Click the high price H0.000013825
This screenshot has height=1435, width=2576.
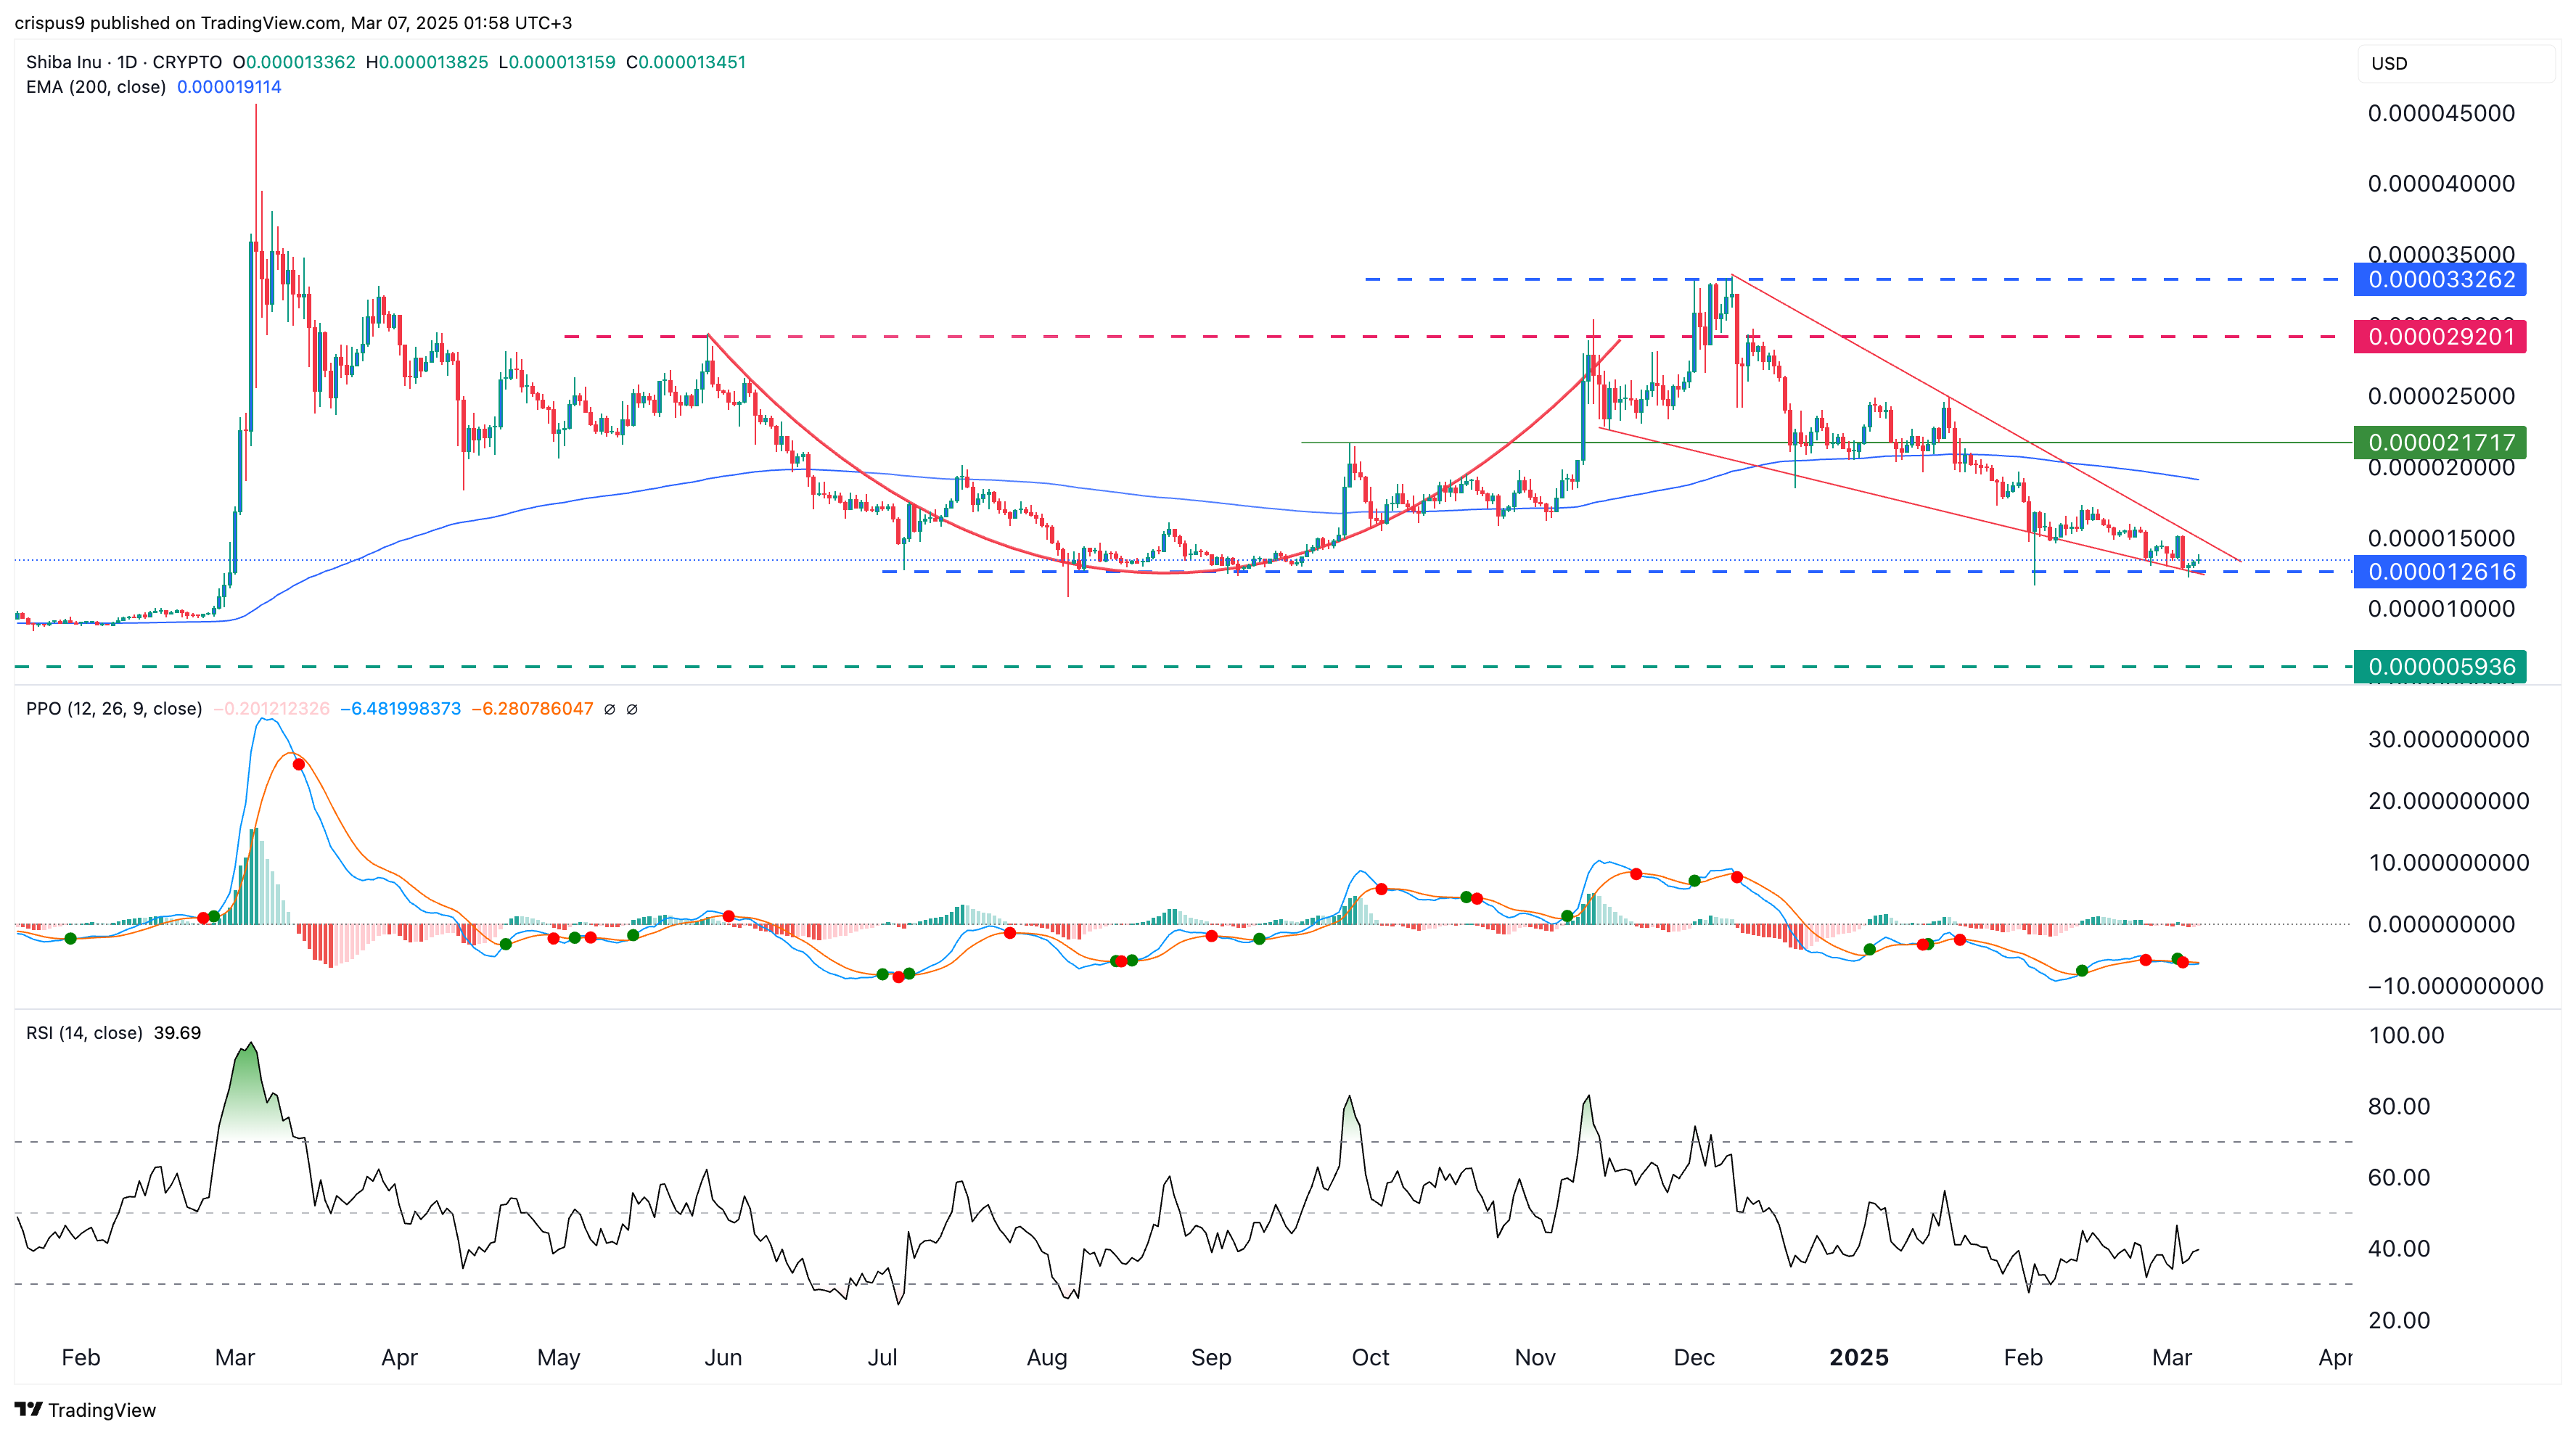427,62
